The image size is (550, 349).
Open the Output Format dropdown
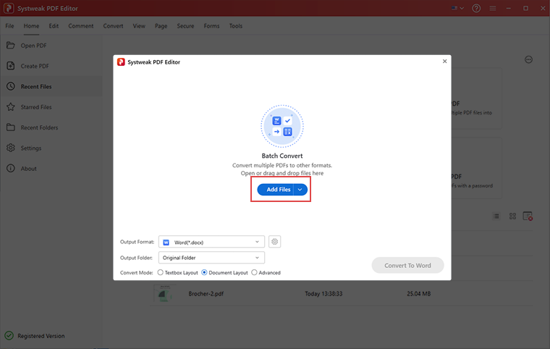[x=211, y=242]
